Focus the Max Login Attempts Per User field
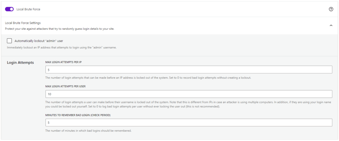Image resolution: width=339 pixels, height=141 pixels. tap(189, 94)
